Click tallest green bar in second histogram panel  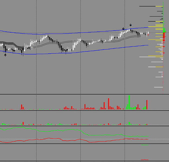(129, 124)
